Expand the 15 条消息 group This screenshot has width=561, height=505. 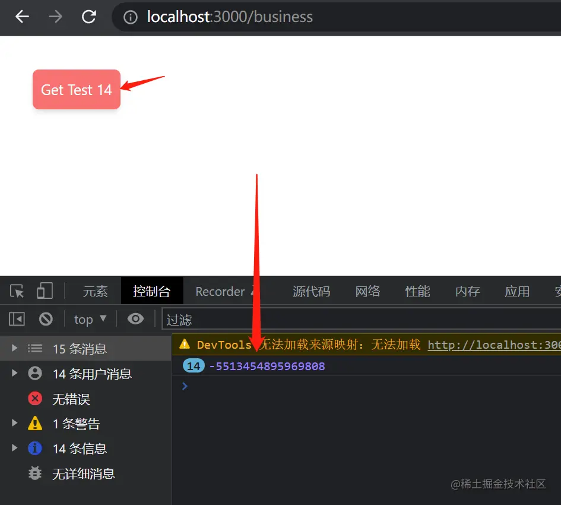click(x=14, y=348)
